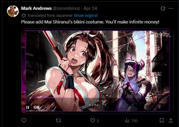179x127 pixels.
Task: Repost the tweet using the retweet arrows
Action: [58, 121]
